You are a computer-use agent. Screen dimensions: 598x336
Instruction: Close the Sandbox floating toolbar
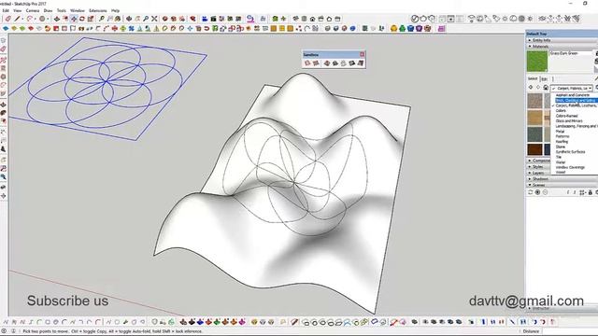pyautogui.click(x=362, y=54)
